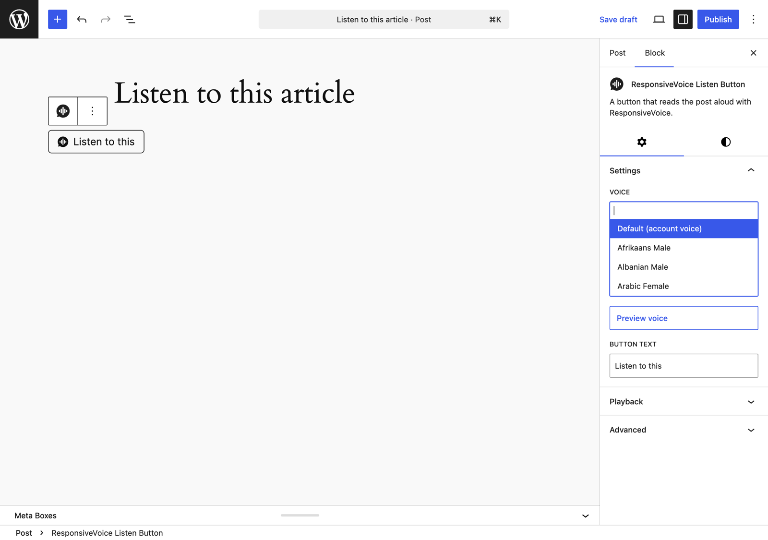
Task: Click Save draft
Action: click(618, 19)
